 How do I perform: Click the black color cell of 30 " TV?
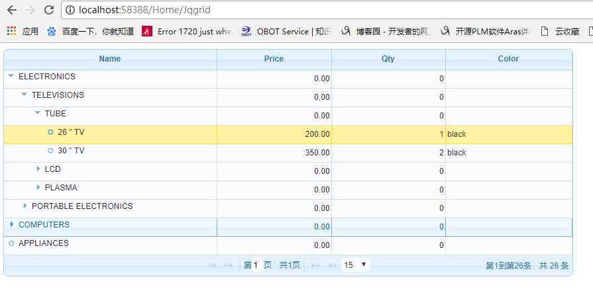tap(509, 153)
